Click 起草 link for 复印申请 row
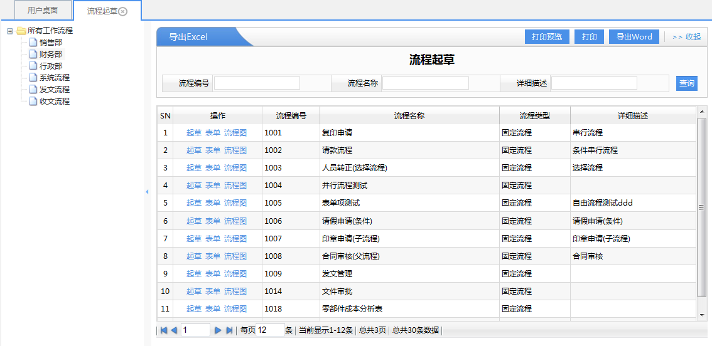 coord(194,133)
